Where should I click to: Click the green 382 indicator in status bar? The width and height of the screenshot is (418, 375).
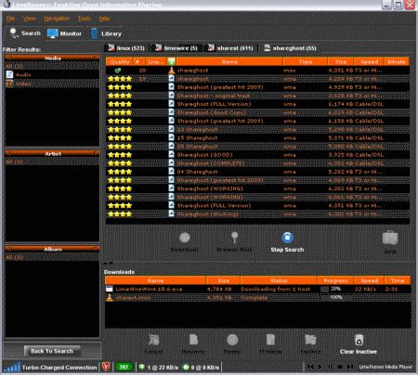124,368
